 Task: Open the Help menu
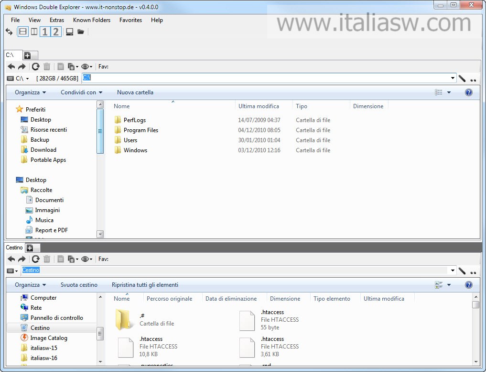click(157, 20)
